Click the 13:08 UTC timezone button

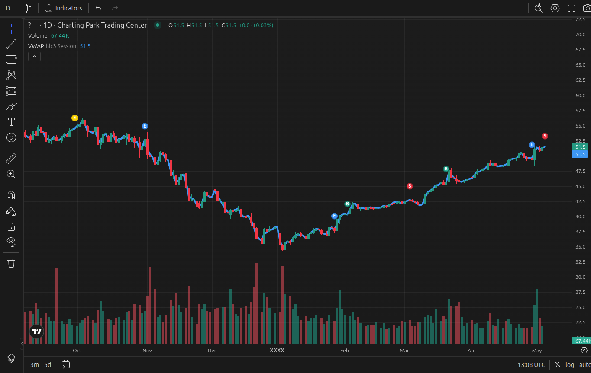pos(531,365)
